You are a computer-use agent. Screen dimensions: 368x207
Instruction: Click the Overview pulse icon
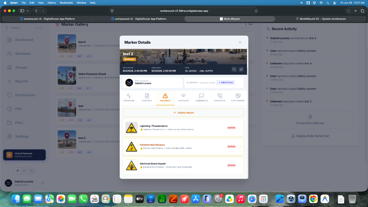129,96
